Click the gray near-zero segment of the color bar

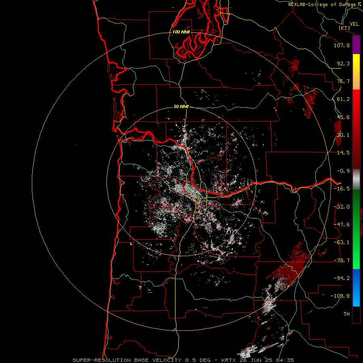pyautogui.click(x=356, y=179)
